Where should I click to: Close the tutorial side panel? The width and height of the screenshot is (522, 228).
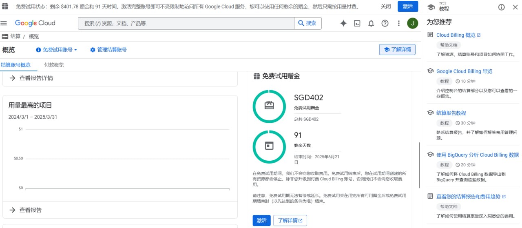pos(514,7)
